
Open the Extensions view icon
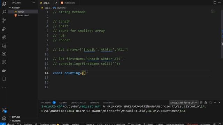pos(4,37)
